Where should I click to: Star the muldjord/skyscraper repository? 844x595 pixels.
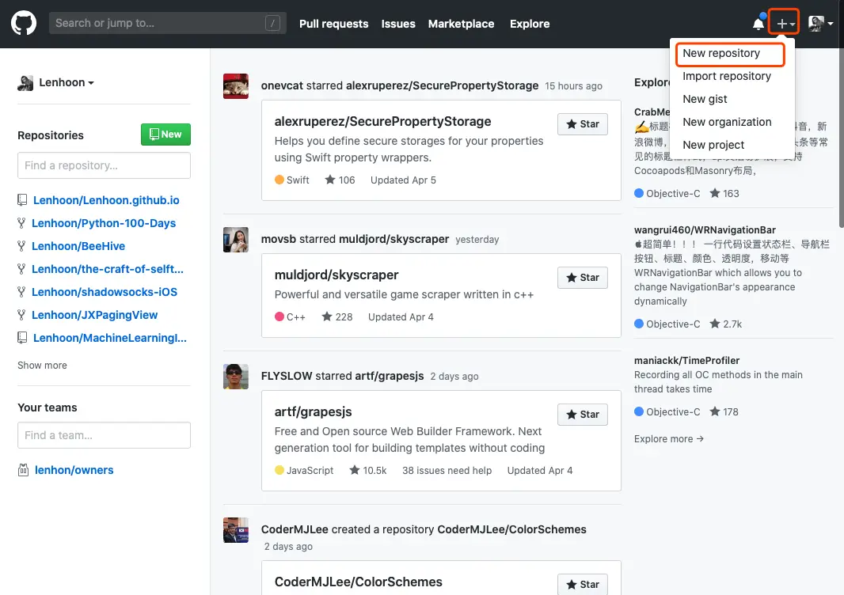tap(583, 278)
